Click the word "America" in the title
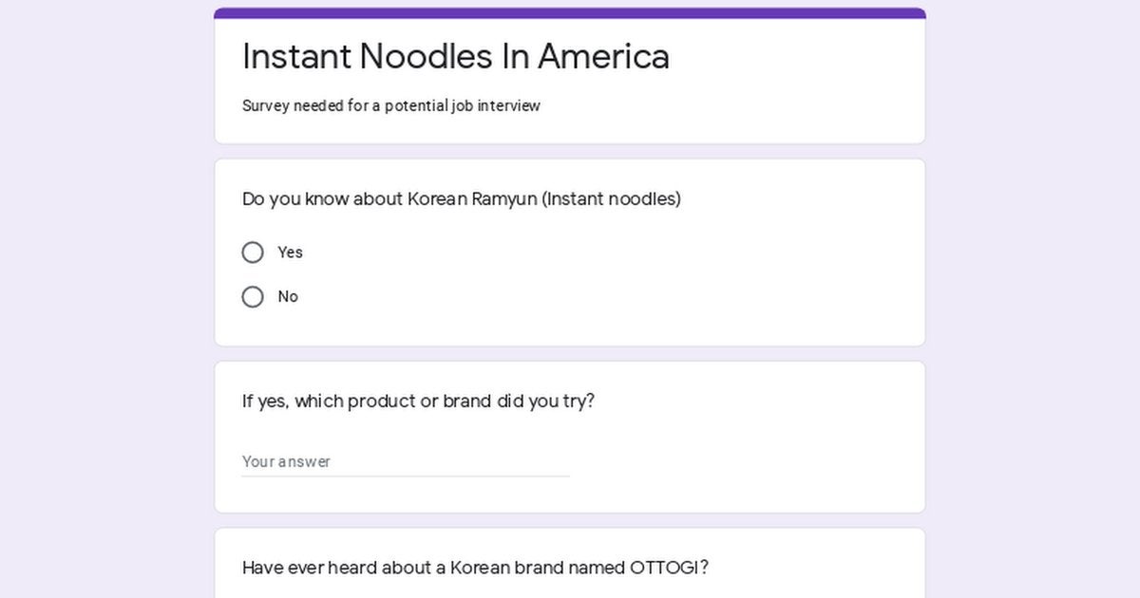 [604, 57]
